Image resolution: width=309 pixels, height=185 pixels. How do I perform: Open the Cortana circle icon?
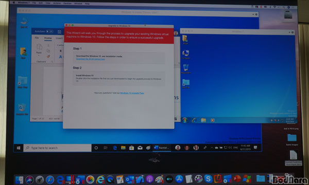(96, 148)
